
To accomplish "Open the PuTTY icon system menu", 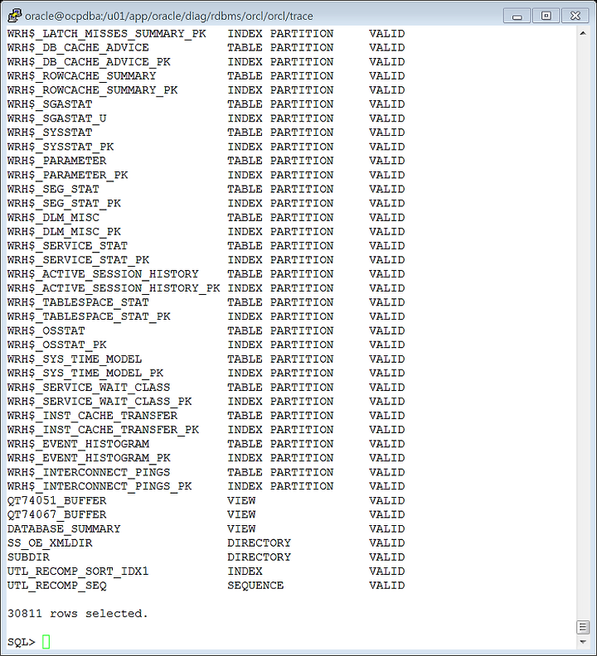I will (x=15, y=16).
